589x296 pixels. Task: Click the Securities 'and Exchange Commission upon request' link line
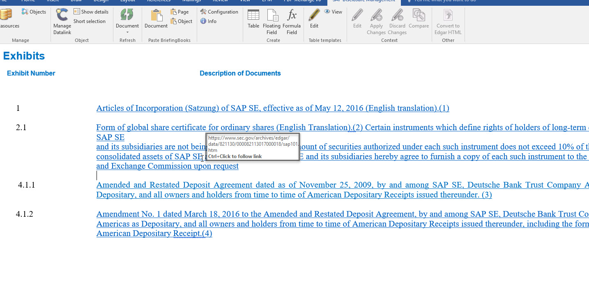click(x=167, y=166)
